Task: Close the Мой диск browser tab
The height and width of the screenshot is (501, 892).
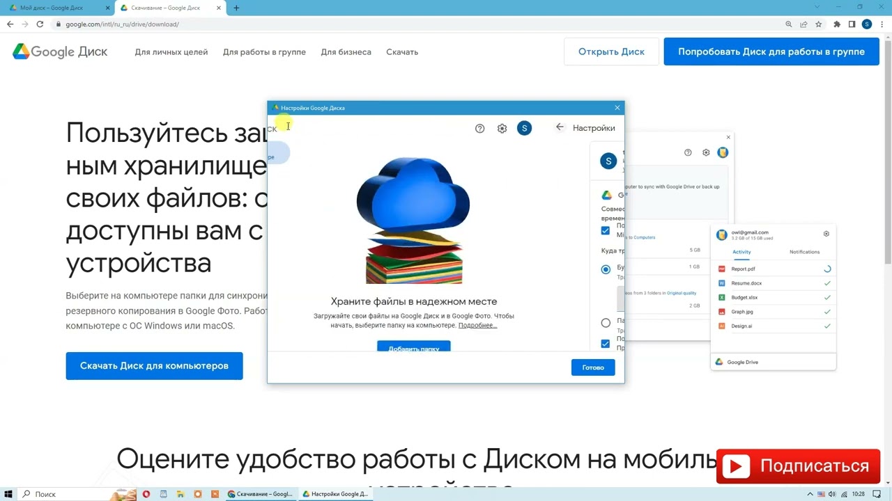Action: click(108, 8)
